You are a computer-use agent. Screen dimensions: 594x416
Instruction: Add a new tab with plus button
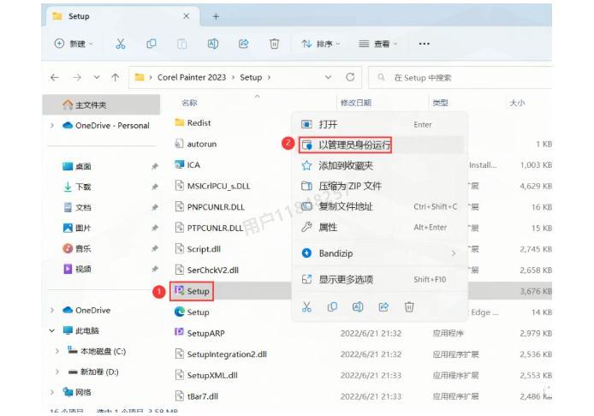coord(216,16)
